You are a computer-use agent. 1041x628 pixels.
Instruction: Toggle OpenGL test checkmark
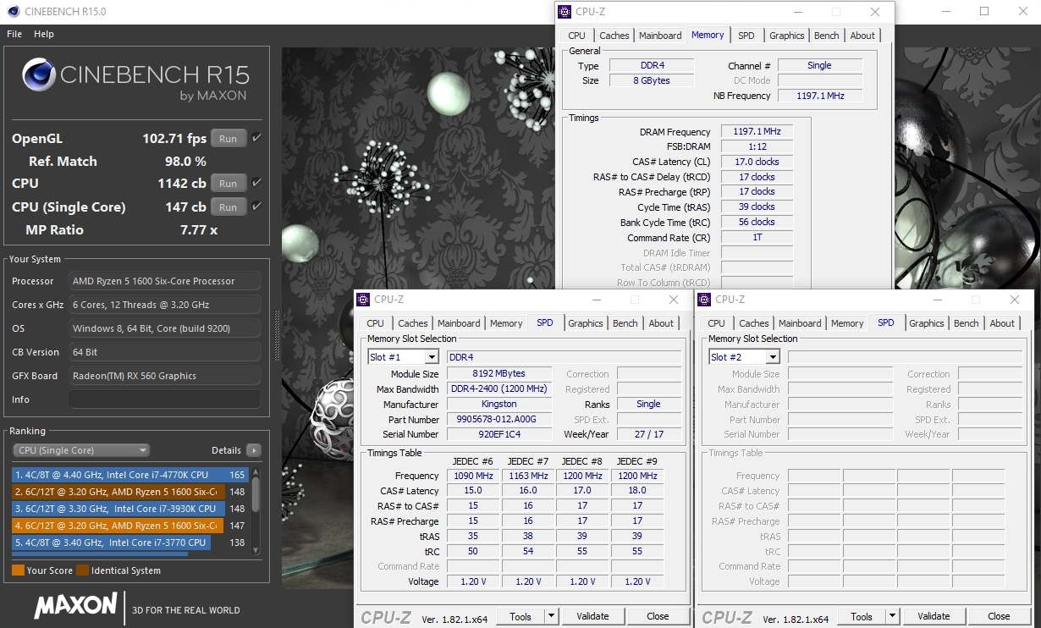tap(256, 137)
